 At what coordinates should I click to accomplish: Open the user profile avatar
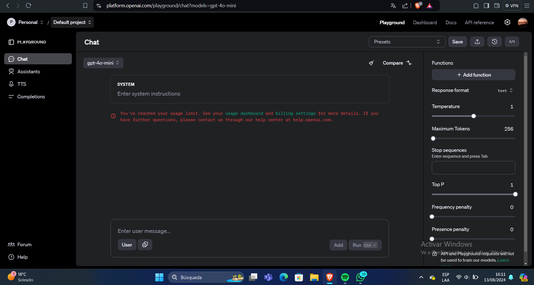pos(523,22)
